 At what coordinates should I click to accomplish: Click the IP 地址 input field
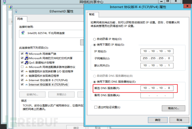click(157, 51)
